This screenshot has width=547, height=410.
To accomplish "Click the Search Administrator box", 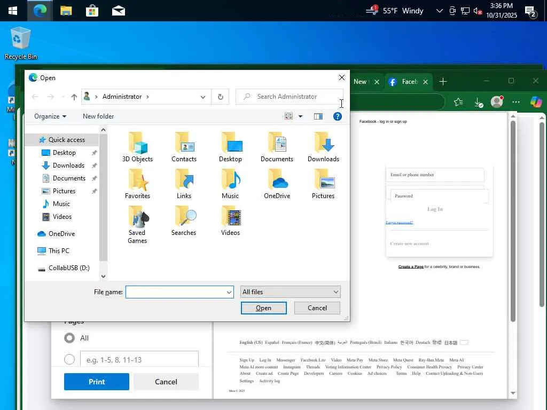I will click(289, 97).
